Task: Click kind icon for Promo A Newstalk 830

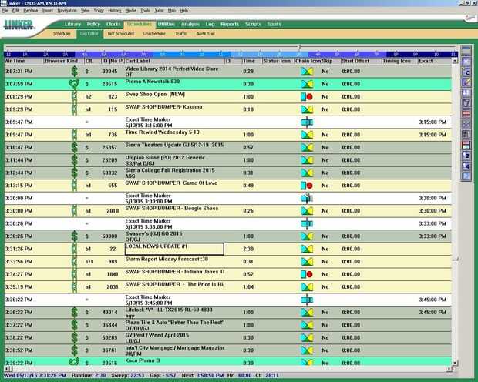Action: 74,84
